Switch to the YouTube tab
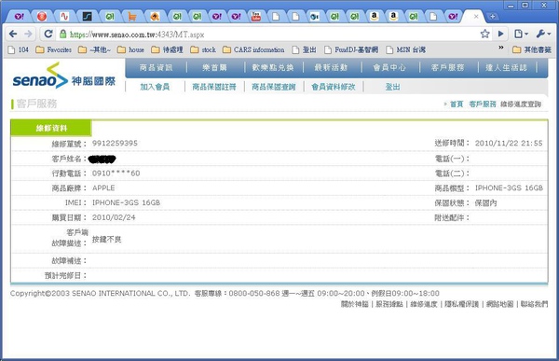 (256, 17)
